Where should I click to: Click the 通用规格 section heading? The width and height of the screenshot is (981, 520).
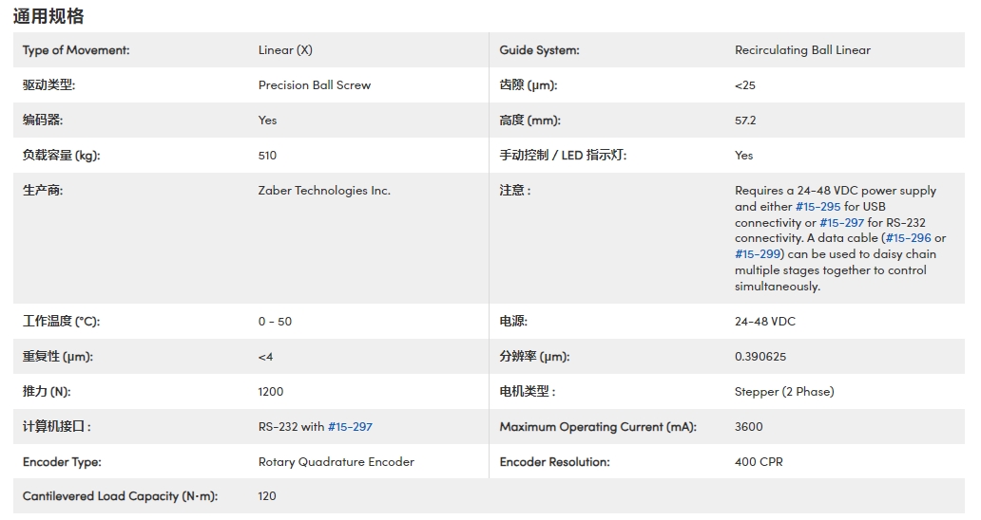click(48, 16)
